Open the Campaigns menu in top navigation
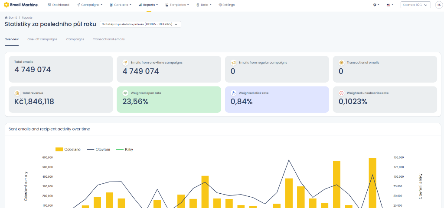The height and width of the screenshot is (208, 444). click(x=90, y=5)
